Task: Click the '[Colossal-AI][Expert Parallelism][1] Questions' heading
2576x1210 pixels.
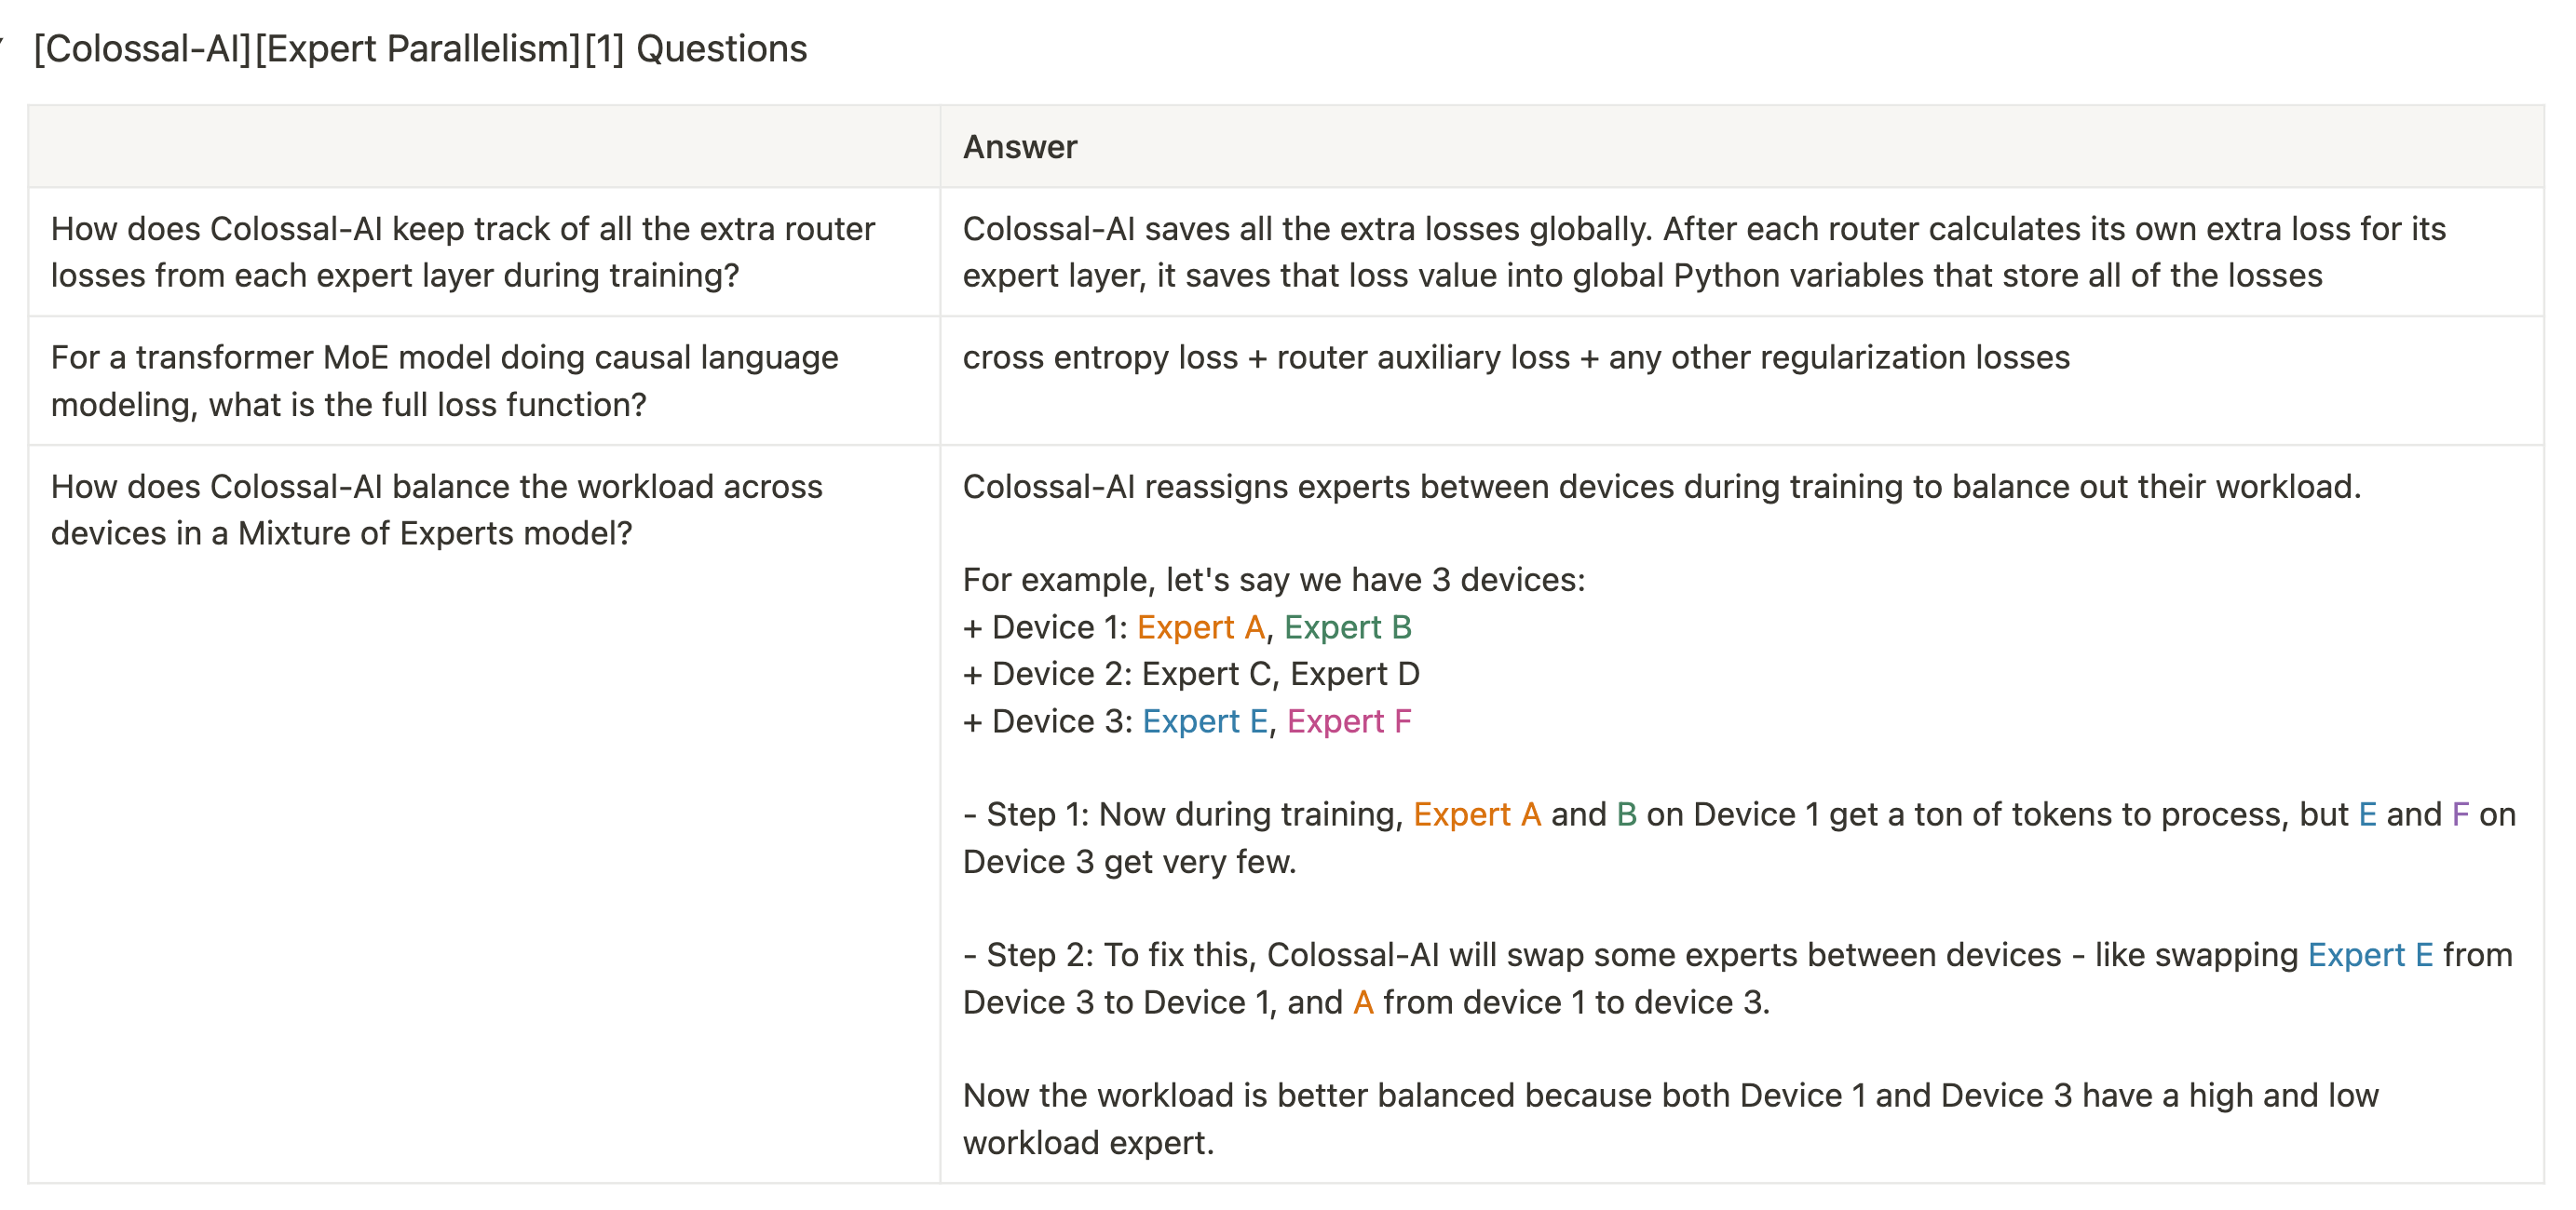Action: tap(420, 49)
